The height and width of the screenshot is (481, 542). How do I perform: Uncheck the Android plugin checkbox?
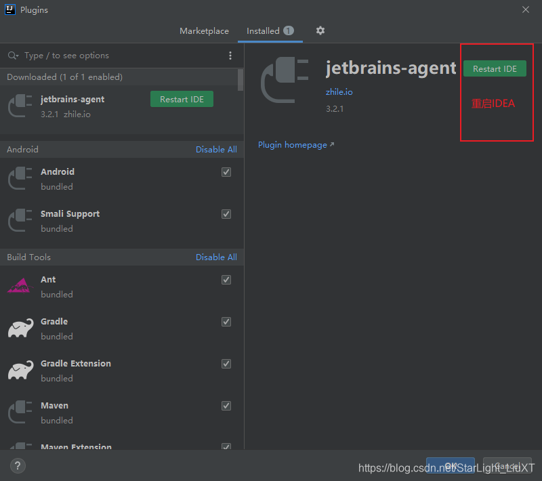point(226,172)
